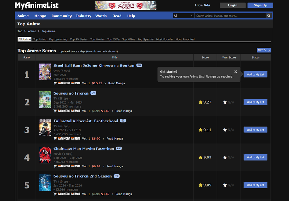Go to the Next 50 results
The image size is (289, 201).
[263, 50]
